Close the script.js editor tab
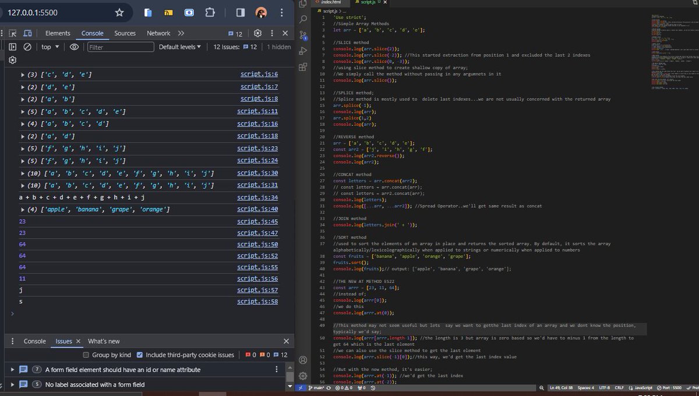The image size is (699, 396). pos(385,2)
